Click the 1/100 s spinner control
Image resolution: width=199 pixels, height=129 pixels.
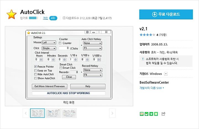87,59
